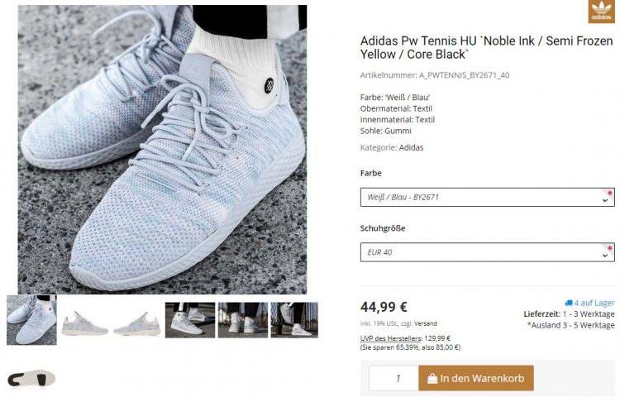Click the Adidas logo badge

[602, 12]
